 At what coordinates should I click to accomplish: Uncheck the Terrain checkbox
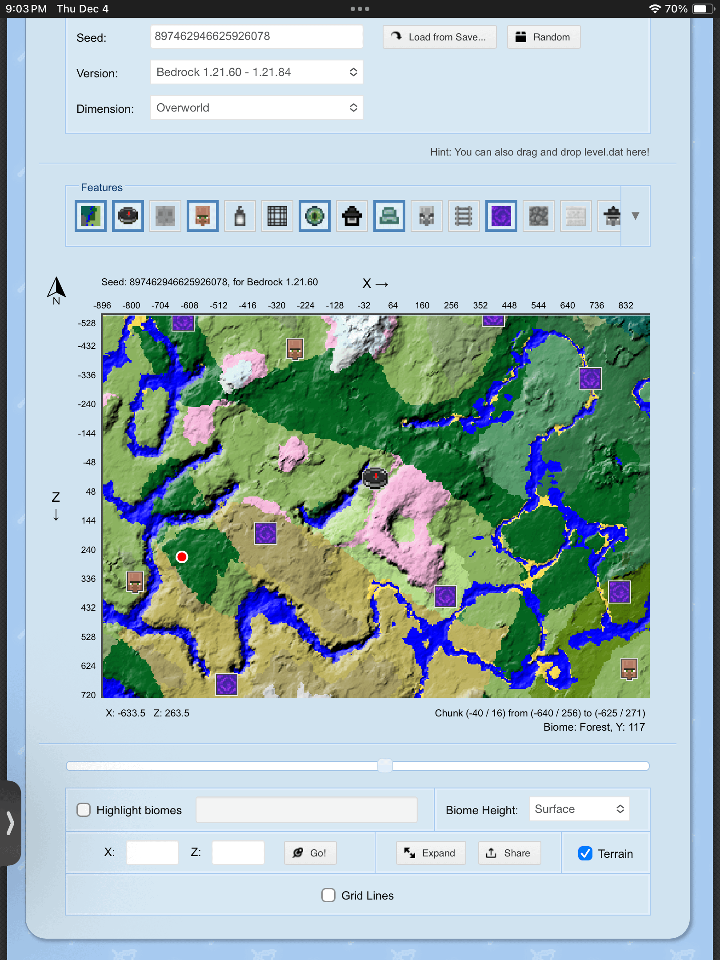585,853
